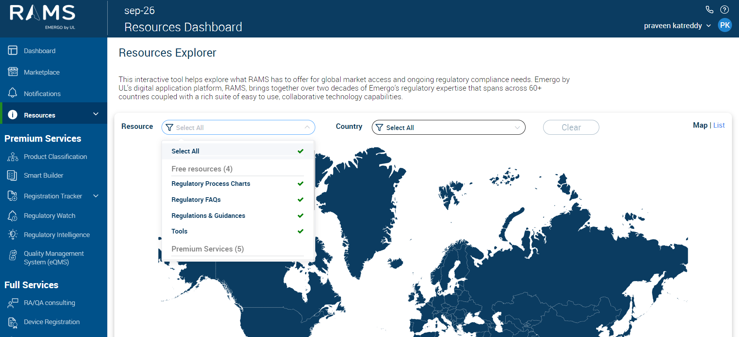Screen dimensions: 739x337
Task: Click the PK user avatar
Action: pos(725,25)
